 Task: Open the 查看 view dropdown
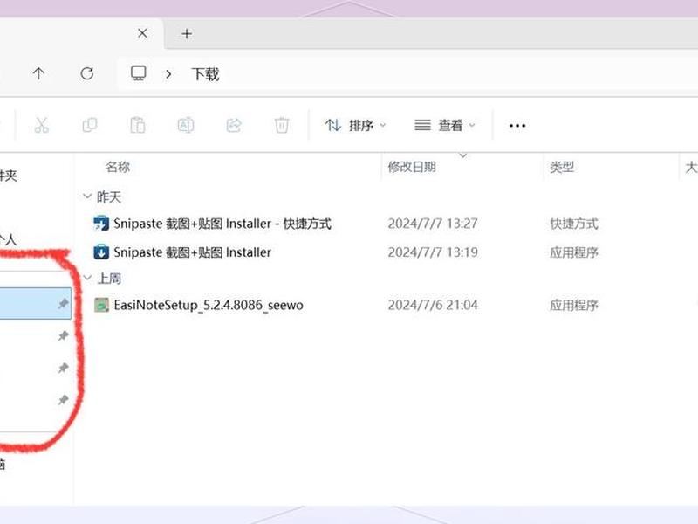coord(445,125)
